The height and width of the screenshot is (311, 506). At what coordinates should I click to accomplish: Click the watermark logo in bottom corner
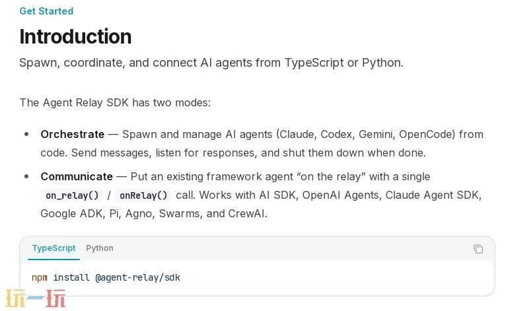(36, 299)
